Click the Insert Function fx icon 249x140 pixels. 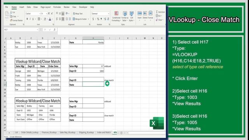(x=54, y=30)
